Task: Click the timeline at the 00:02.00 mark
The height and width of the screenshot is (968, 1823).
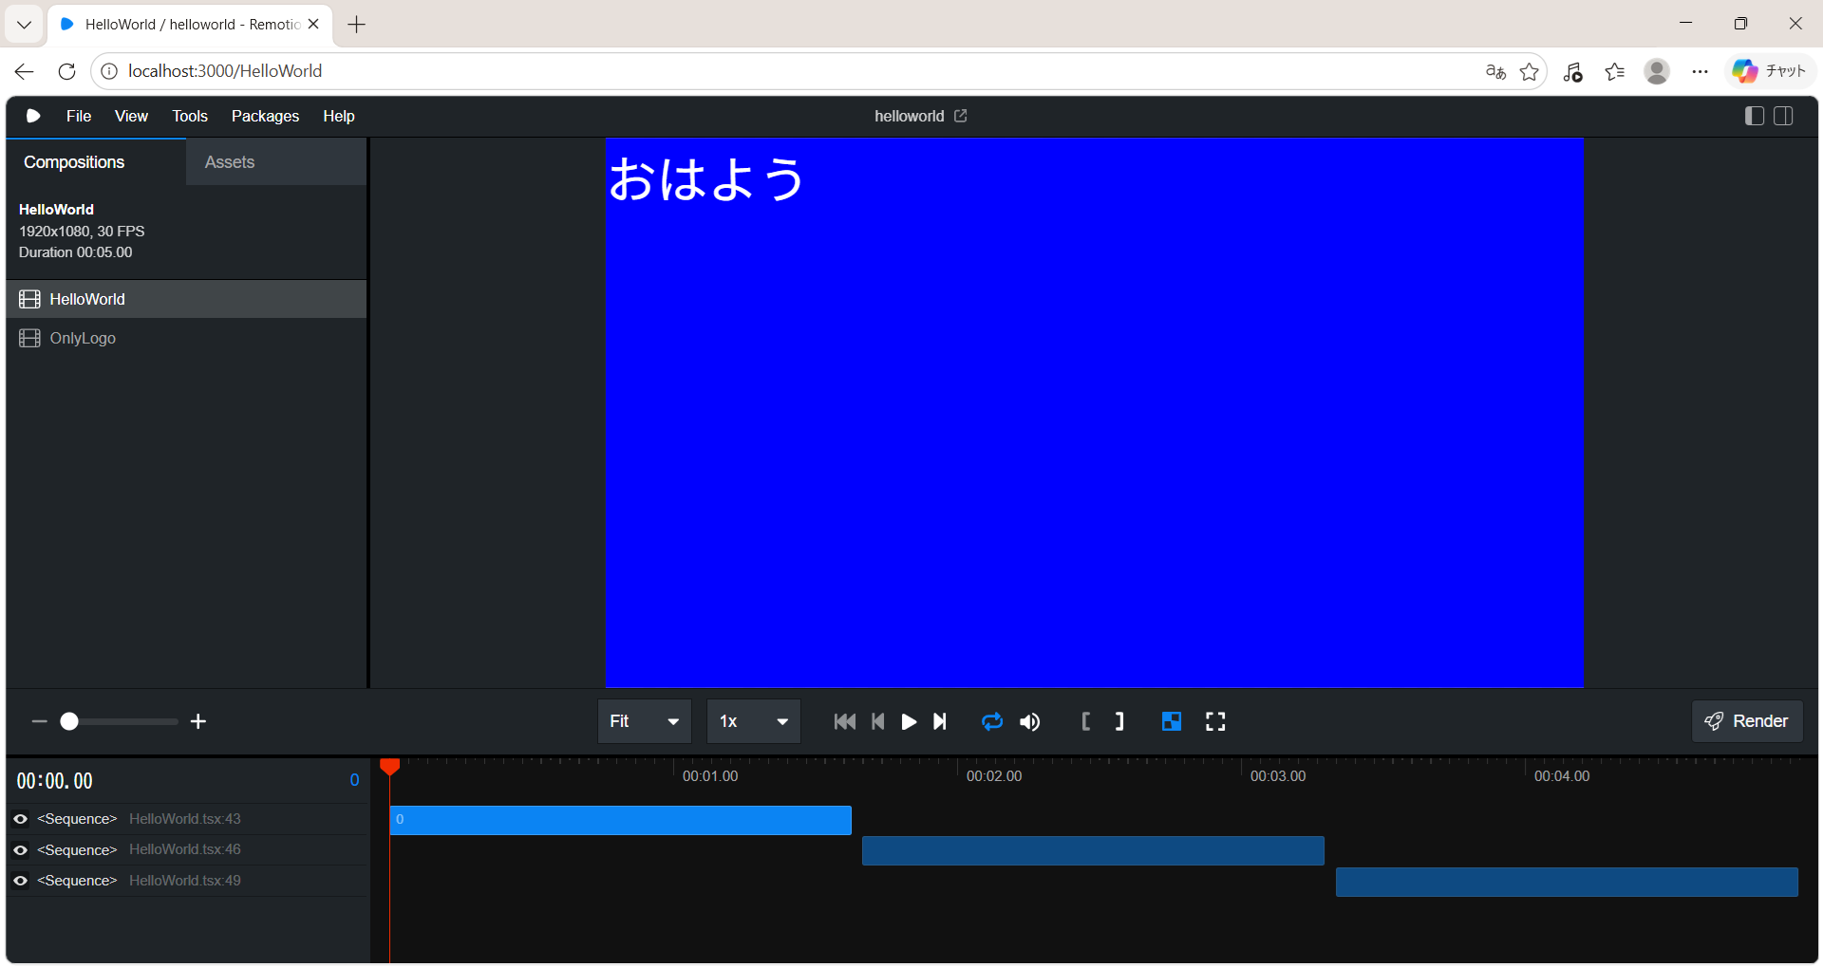Action: click(x=958, y=771)
